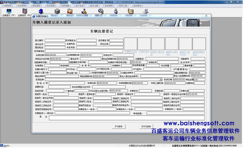The width and height of the screenshot is (243, 148).
Task: Focus the GPS型号 input field
Action: point(157,69)
